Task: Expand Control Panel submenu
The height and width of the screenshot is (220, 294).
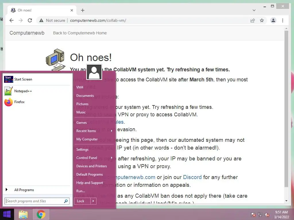Action: [112, 158]
